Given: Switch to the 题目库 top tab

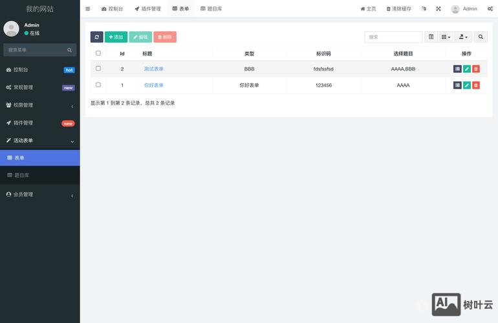Looking at the screenshot, I should click(x=211, y=9).
